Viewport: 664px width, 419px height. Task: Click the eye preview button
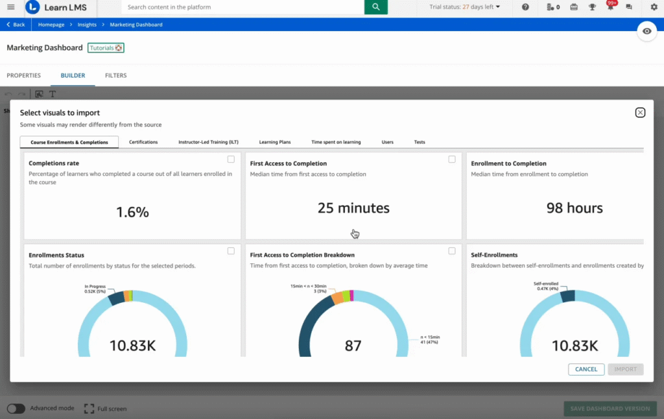[646, 32]
